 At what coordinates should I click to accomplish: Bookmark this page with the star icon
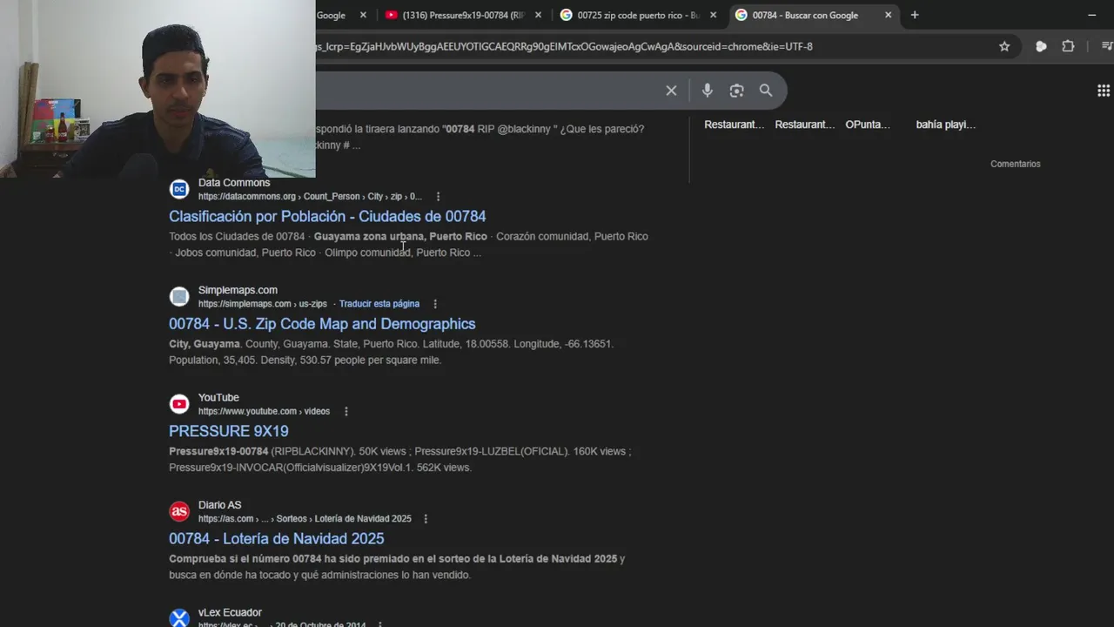[1004, 46]
